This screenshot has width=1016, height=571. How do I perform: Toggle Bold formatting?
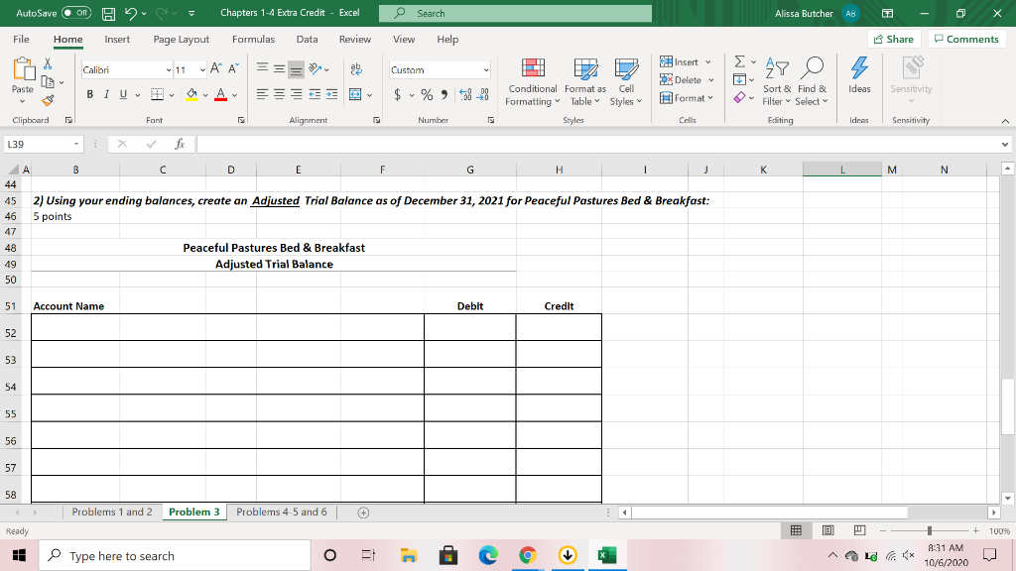(89, 94)
